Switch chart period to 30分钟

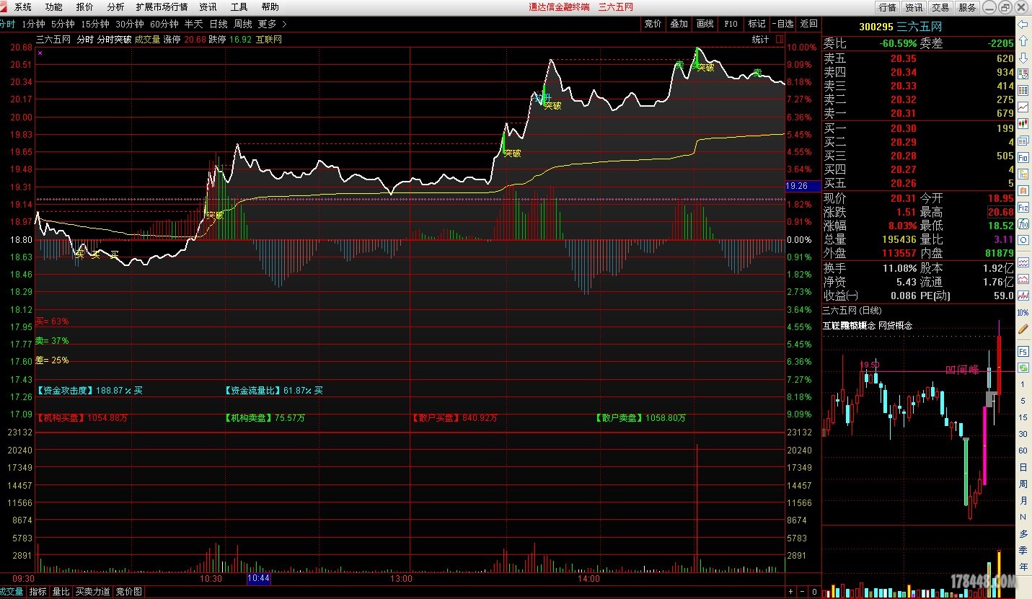[130, 24]
